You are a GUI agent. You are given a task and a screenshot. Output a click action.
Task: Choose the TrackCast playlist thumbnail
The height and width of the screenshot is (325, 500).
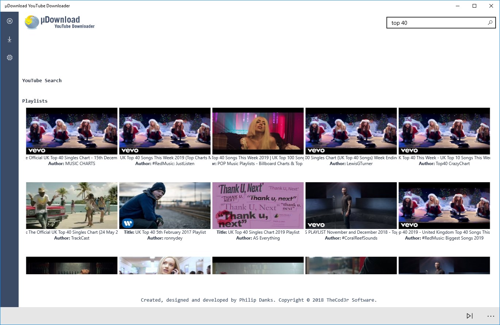tap(72, 205)
